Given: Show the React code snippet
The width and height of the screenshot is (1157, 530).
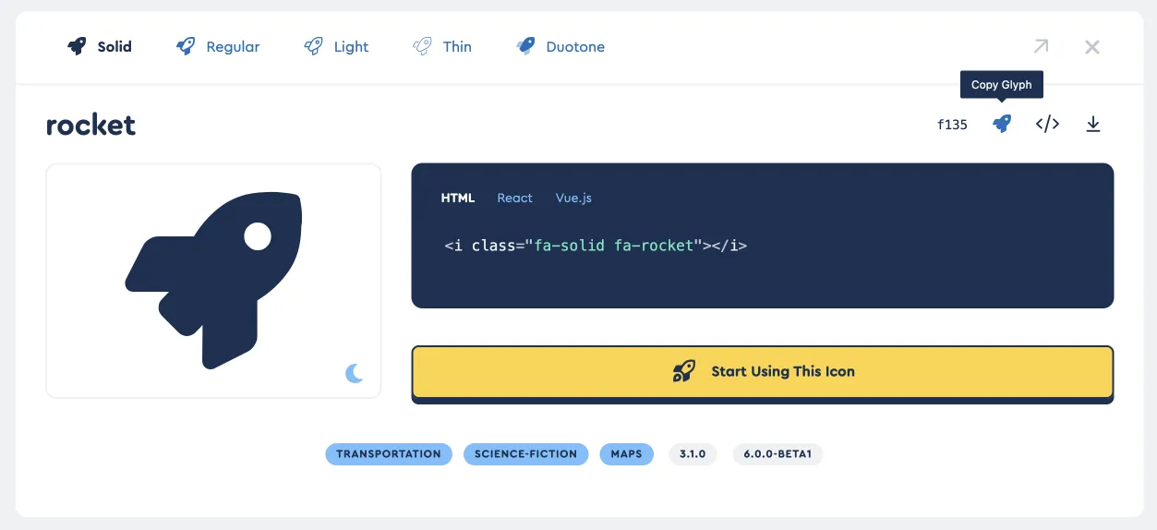Looking at the screenshot, I should (514, 198).
